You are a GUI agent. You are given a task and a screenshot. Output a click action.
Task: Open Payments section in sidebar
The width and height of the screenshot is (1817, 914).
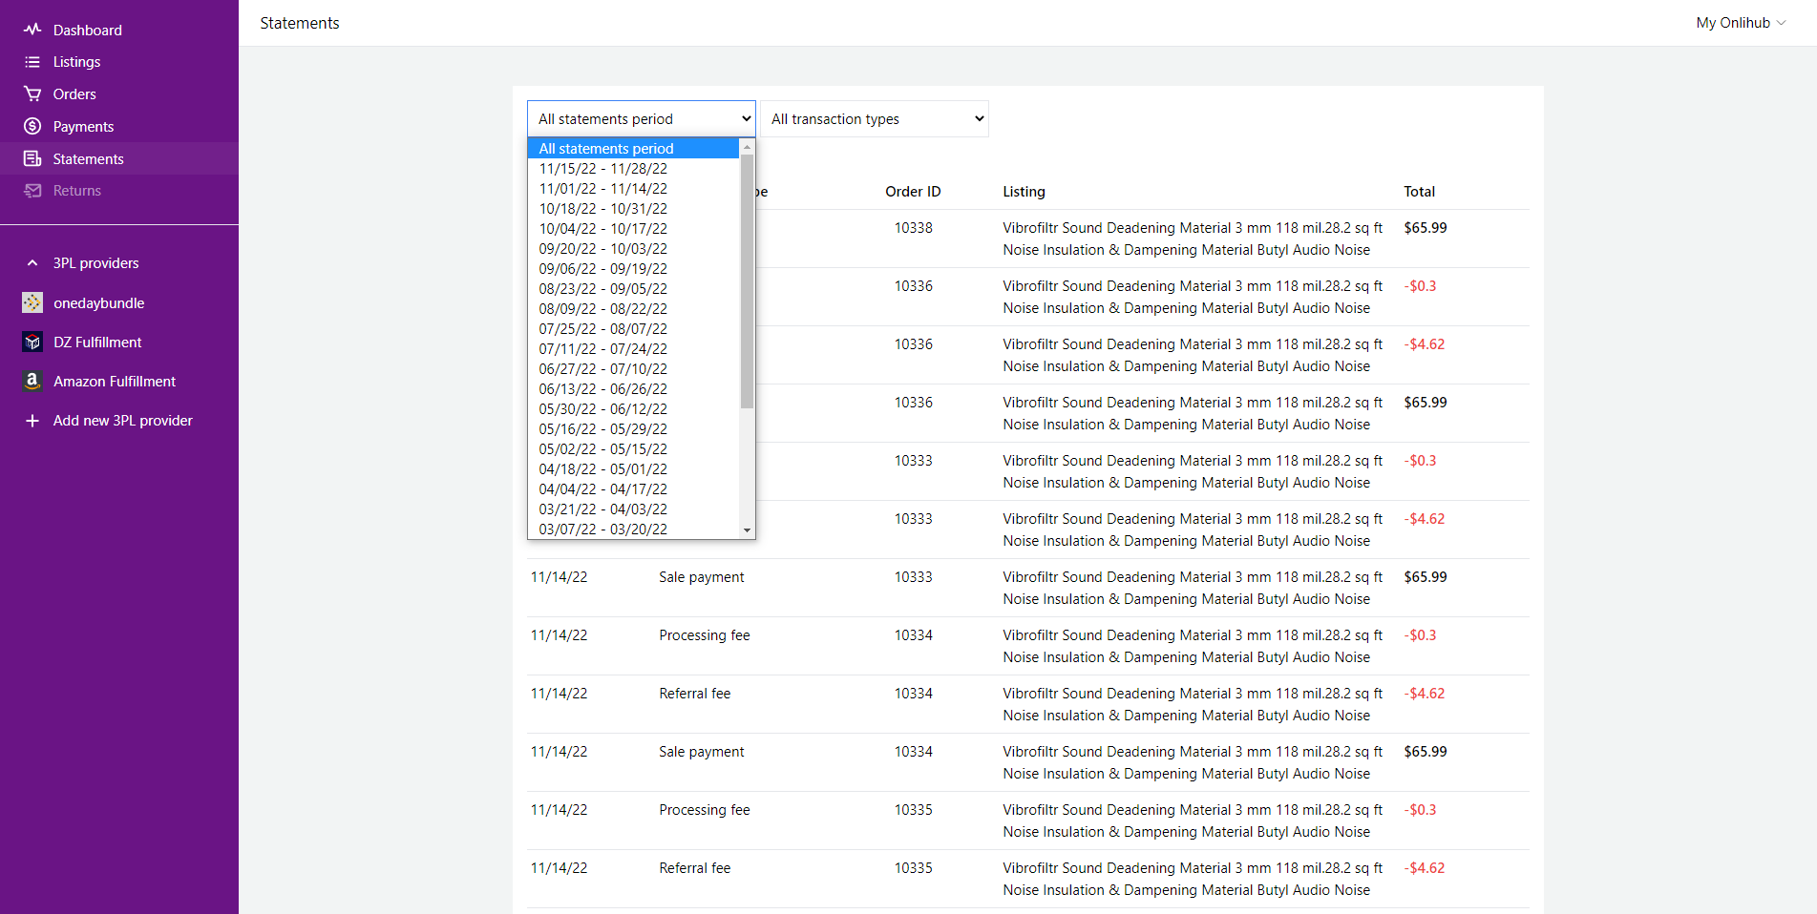point(83,126)
